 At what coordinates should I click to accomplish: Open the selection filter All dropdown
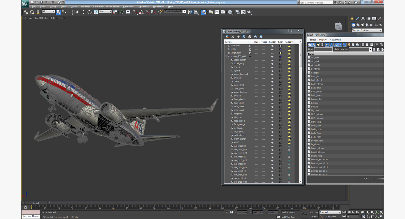[48, 11]
